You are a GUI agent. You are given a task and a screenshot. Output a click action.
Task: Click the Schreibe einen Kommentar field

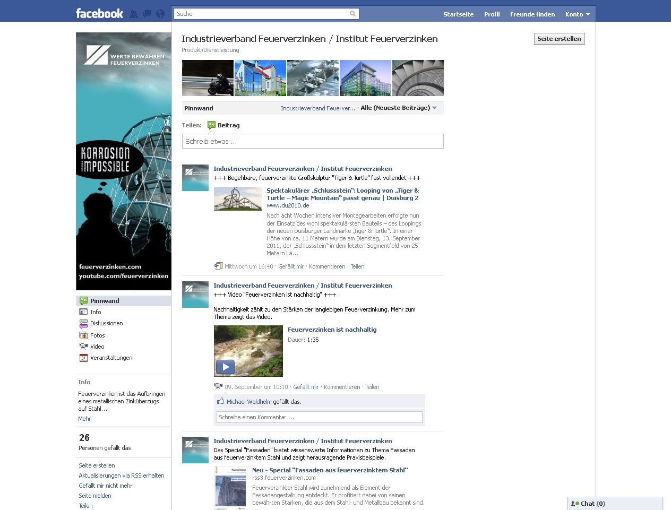click(x=319, y=417)
